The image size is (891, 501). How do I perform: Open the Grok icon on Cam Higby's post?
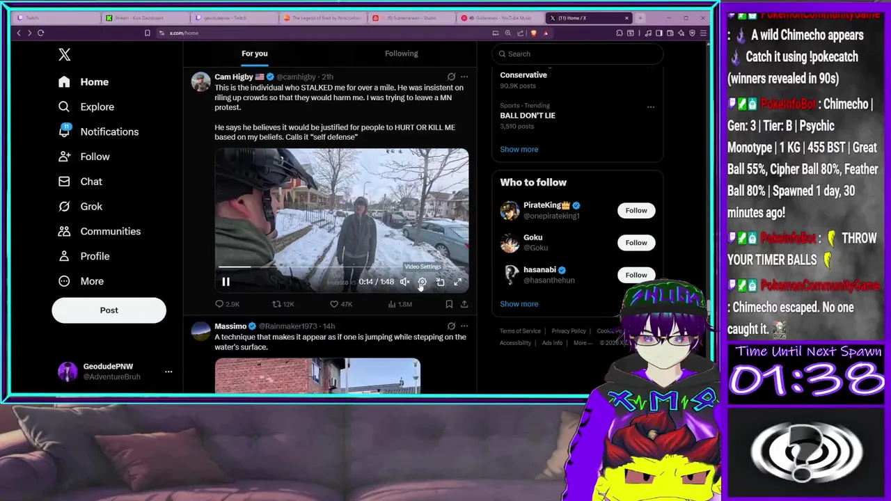click(451, 77)
